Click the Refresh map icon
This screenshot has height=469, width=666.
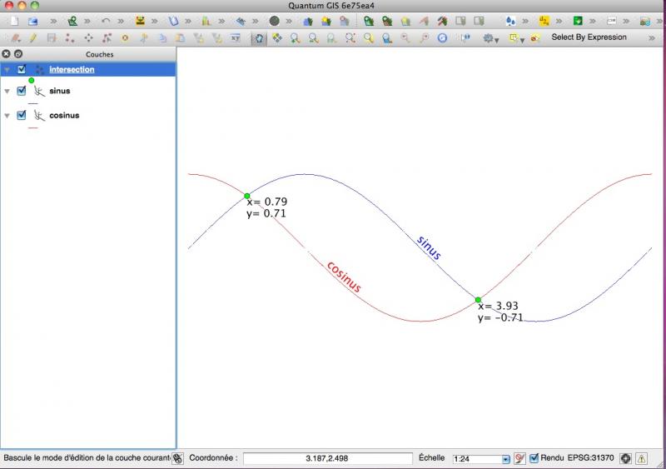(x=442, y=37)
